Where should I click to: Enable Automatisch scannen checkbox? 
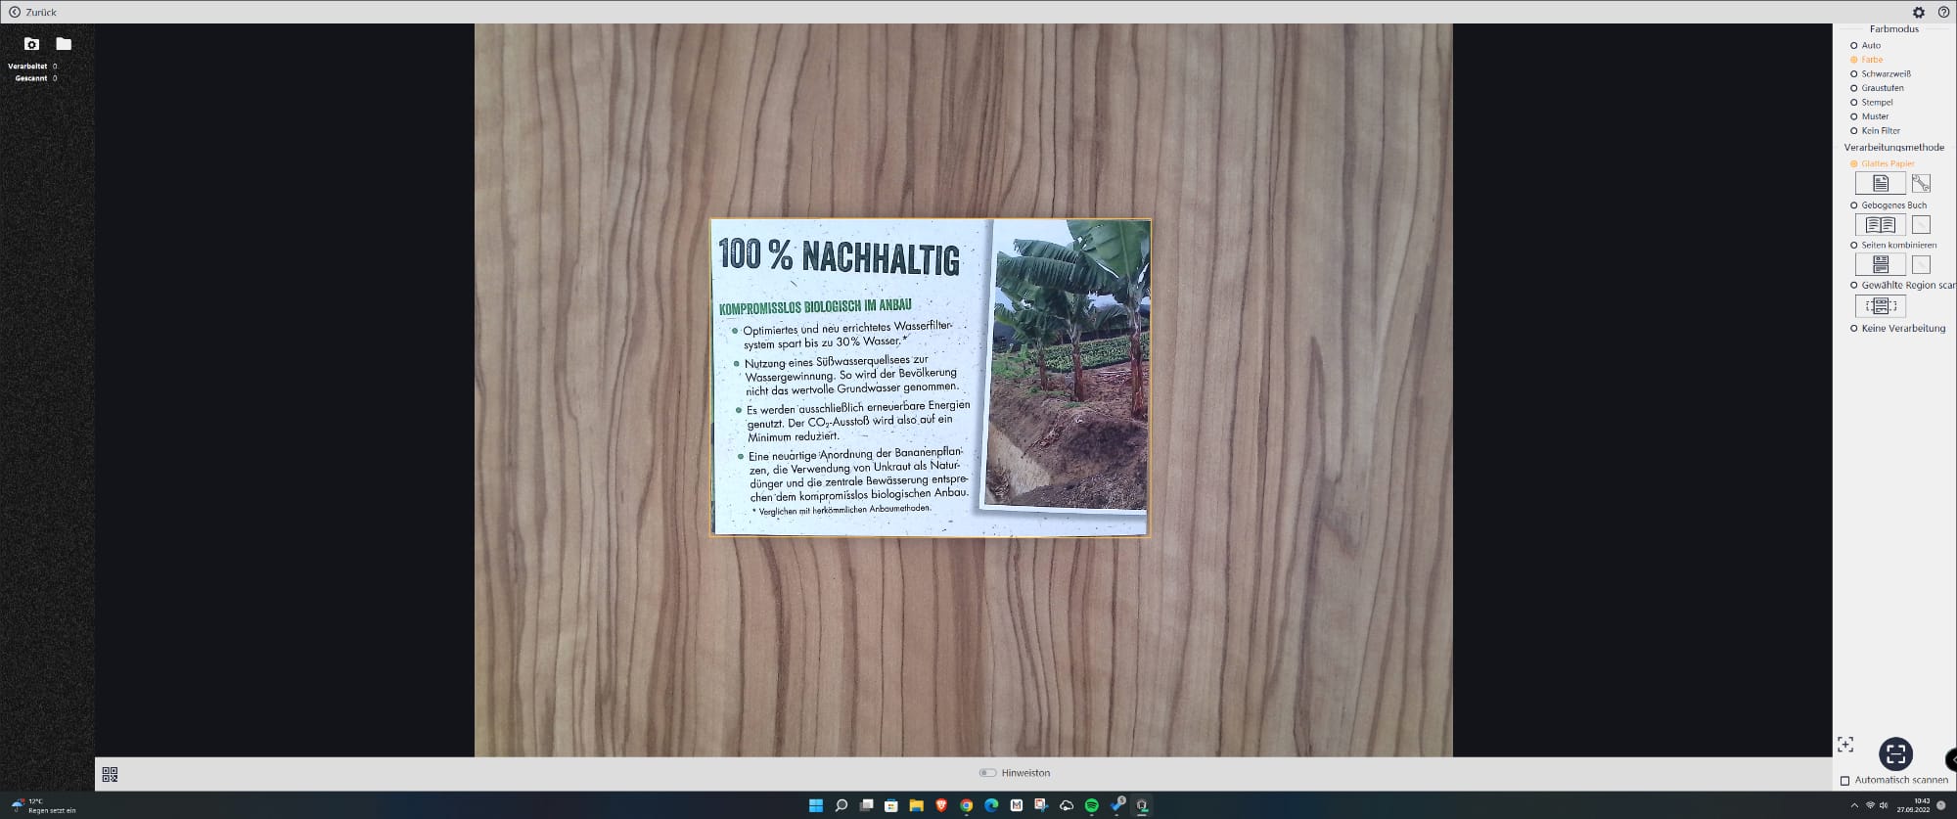pos(1845,781)
